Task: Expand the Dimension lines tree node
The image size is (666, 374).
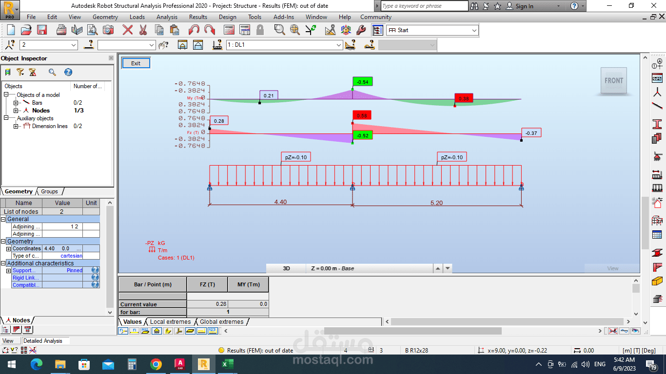Action: pos(16,126)
